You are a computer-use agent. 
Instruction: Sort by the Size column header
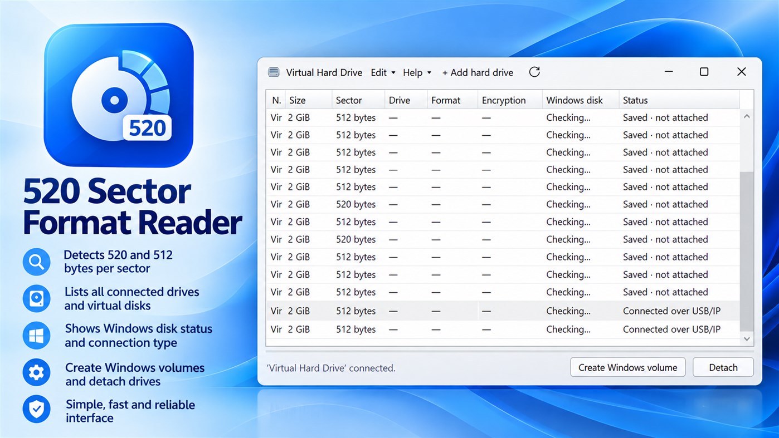308,100
